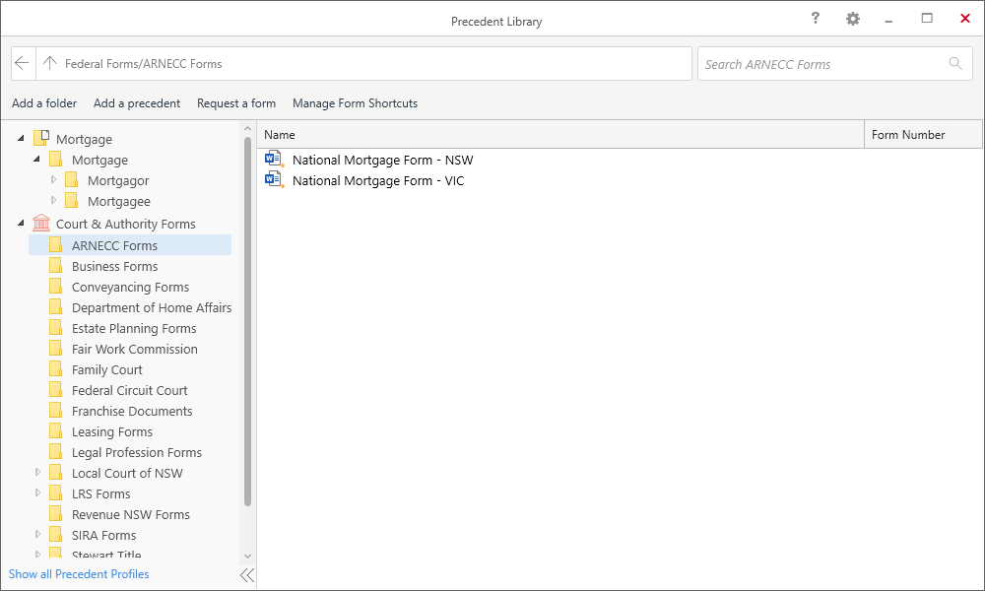Screen dimensions: 985x591
Task: Select LRS Forms in the tree
Action: (101, 494)
